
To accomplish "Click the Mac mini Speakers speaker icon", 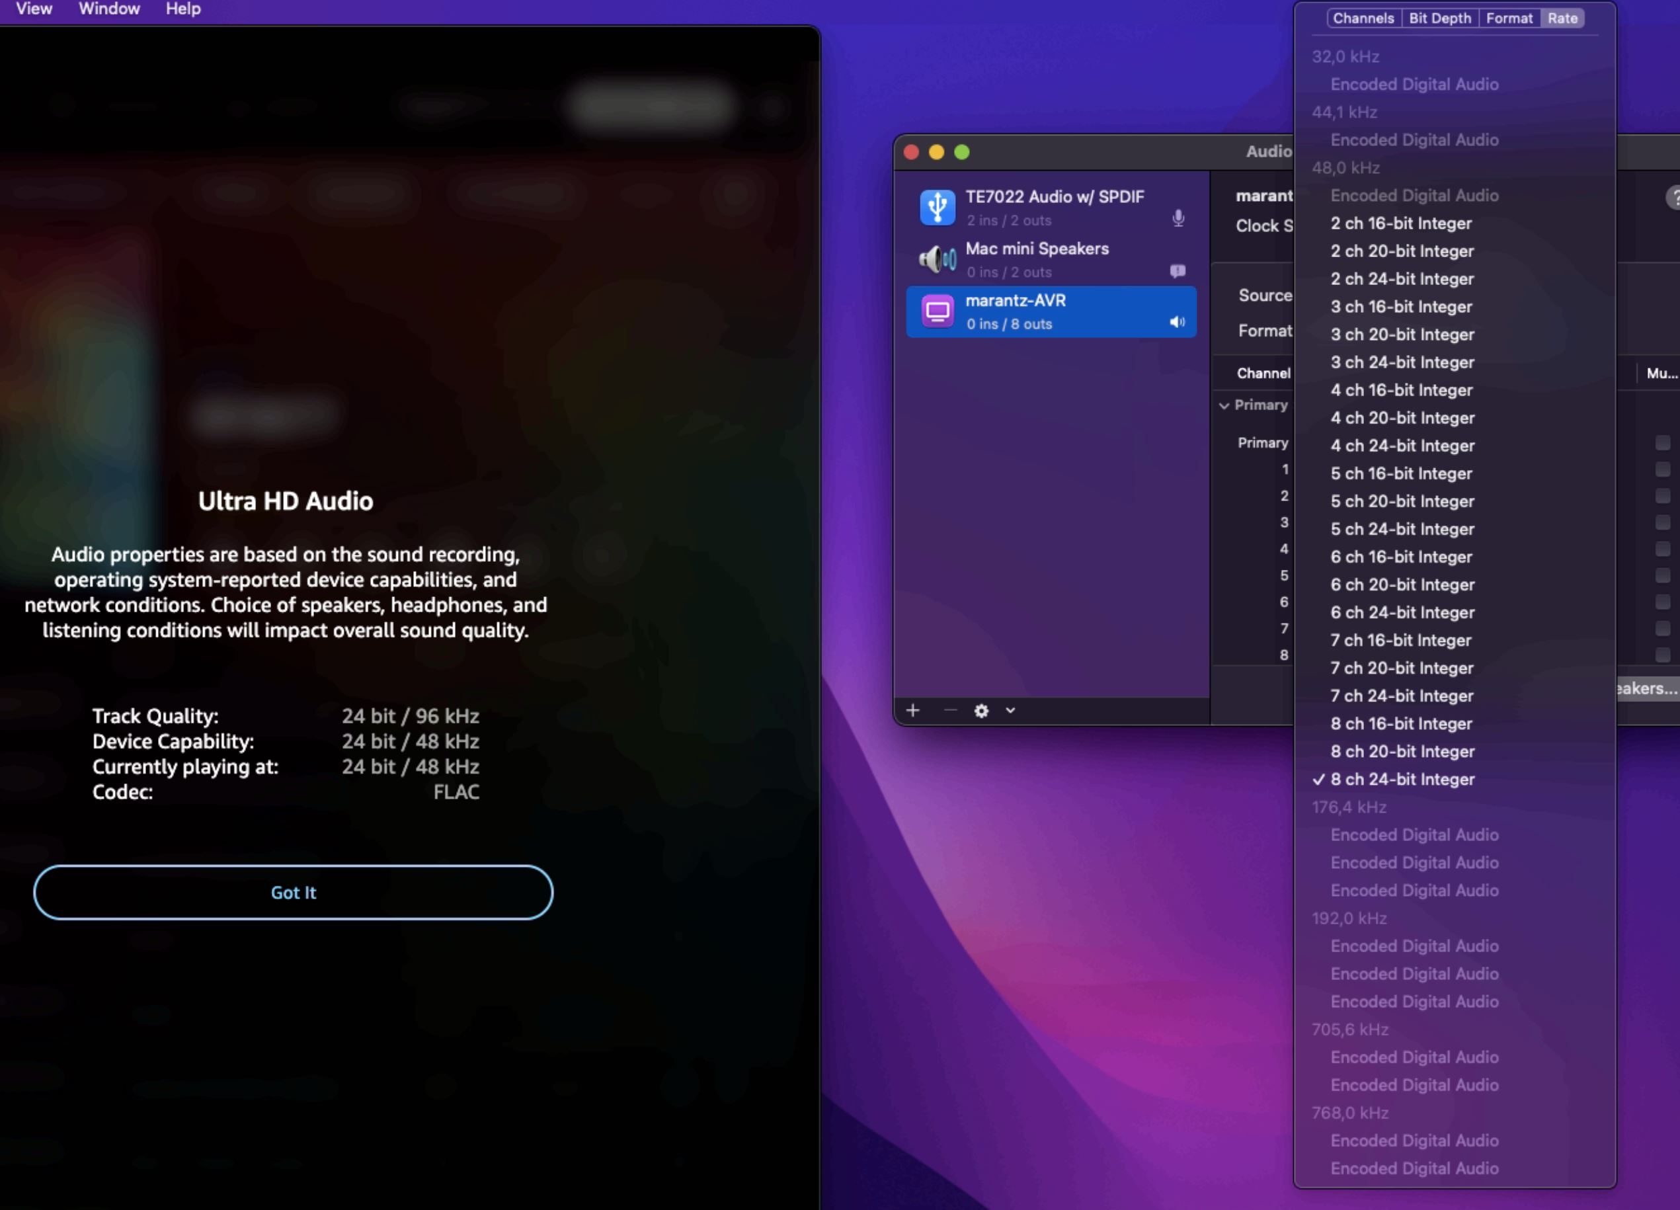I will (937, 259).
